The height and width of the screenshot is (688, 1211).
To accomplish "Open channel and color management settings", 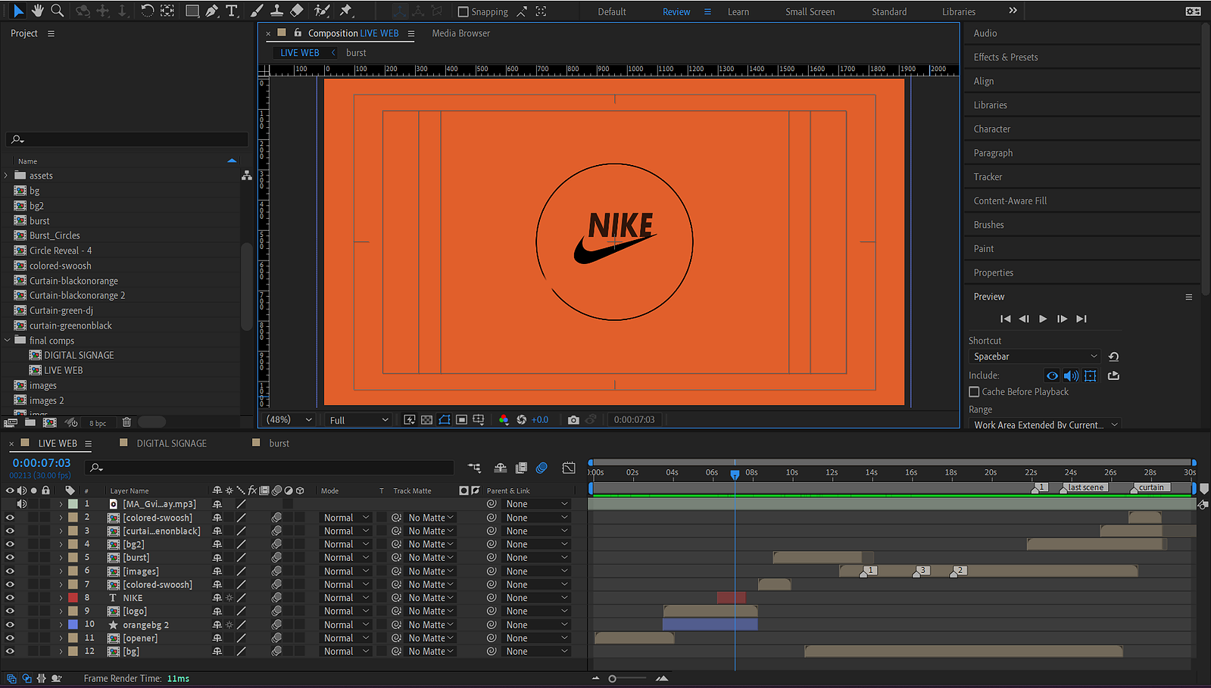I will (x=504, y=419).
